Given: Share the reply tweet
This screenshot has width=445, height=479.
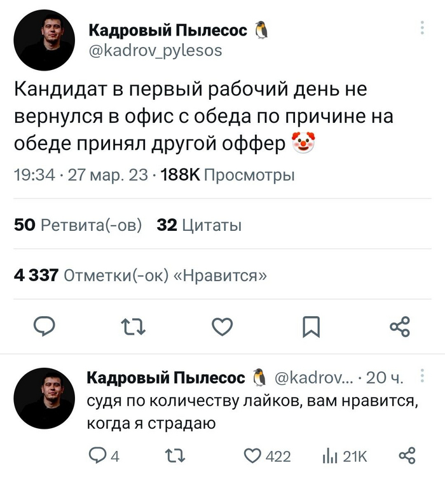Looking at the screenshot, I should pyautogui.click(x=406, y=455).
